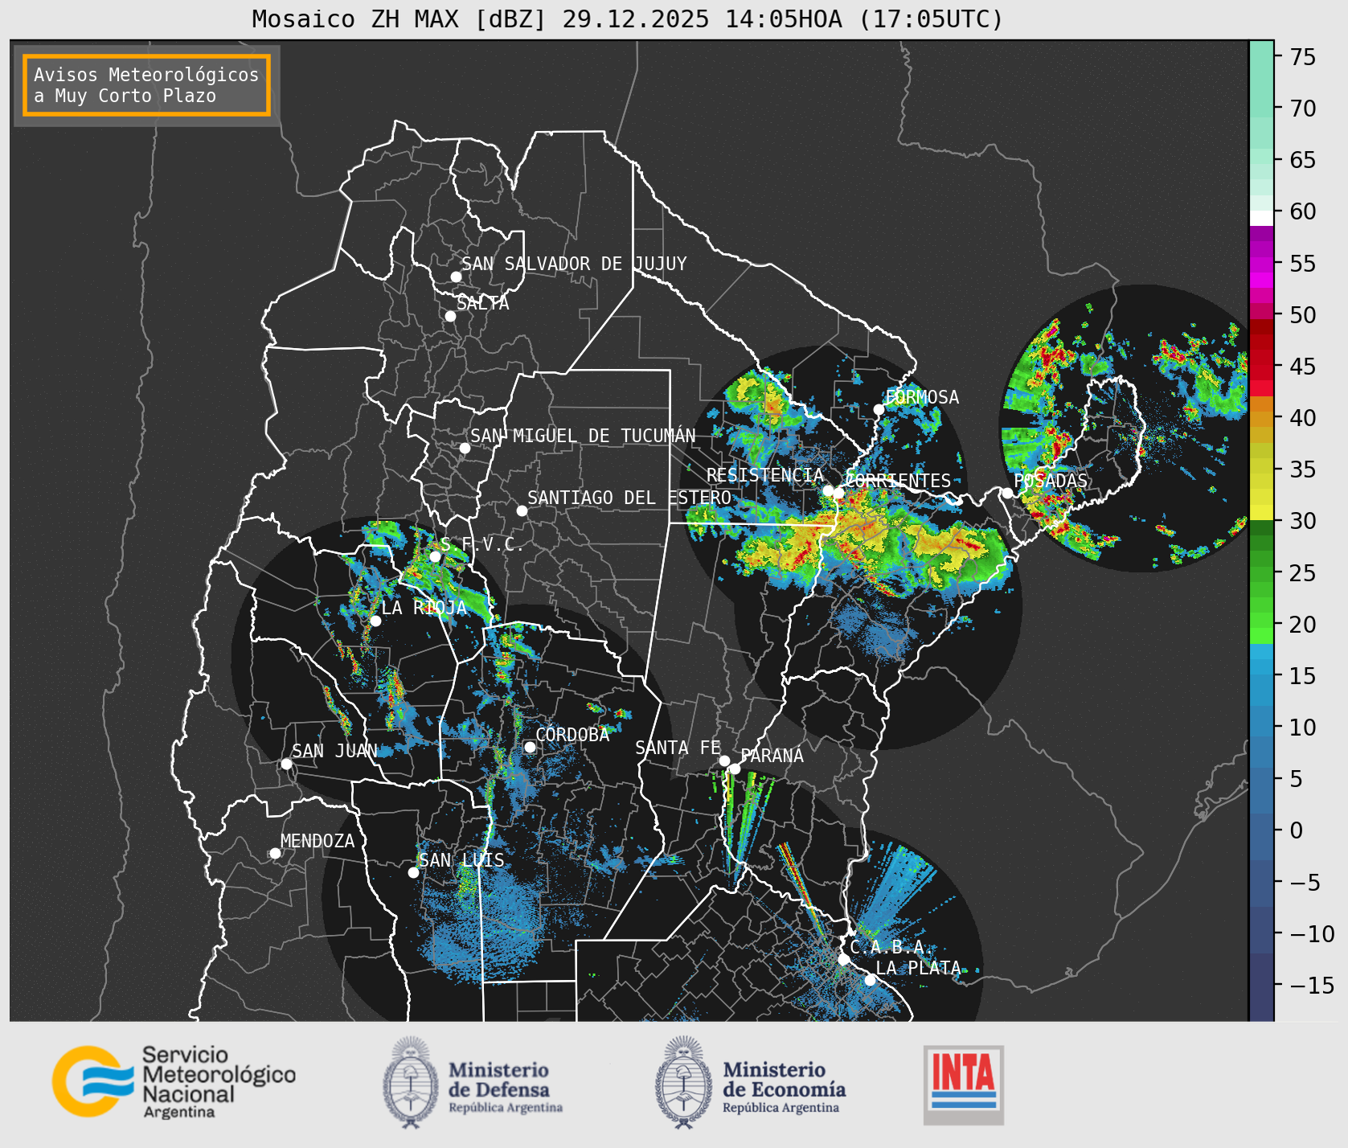Click the Santa Fe city marker

[x=724, y=761]
